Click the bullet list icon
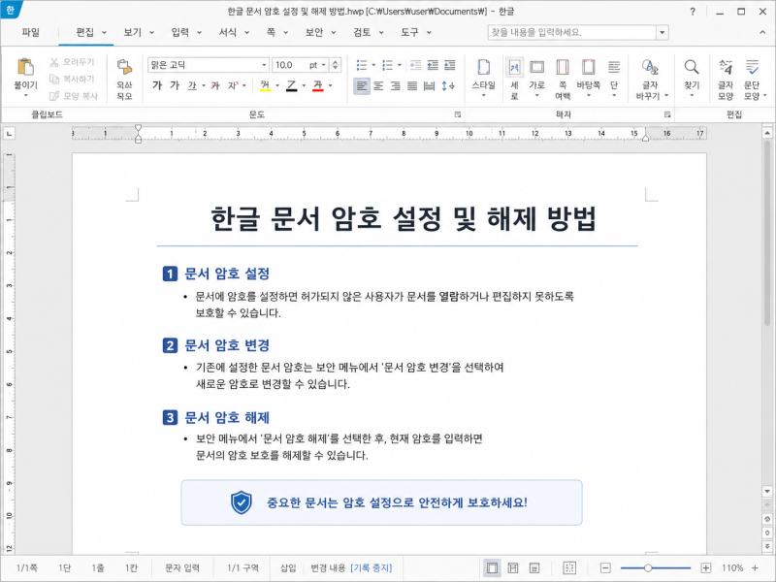Image resolution: width=776 pixels, height=582 pixels. [362, 65]
